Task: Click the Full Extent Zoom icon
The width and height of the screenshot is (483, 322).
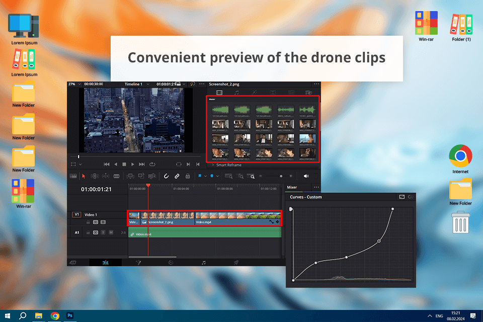Action: (228, 176)
